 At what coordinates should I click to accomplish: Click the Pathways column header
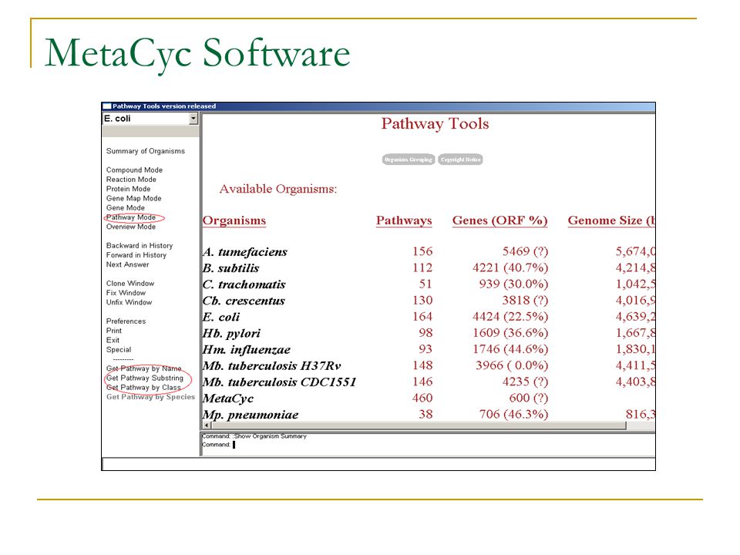404,220
